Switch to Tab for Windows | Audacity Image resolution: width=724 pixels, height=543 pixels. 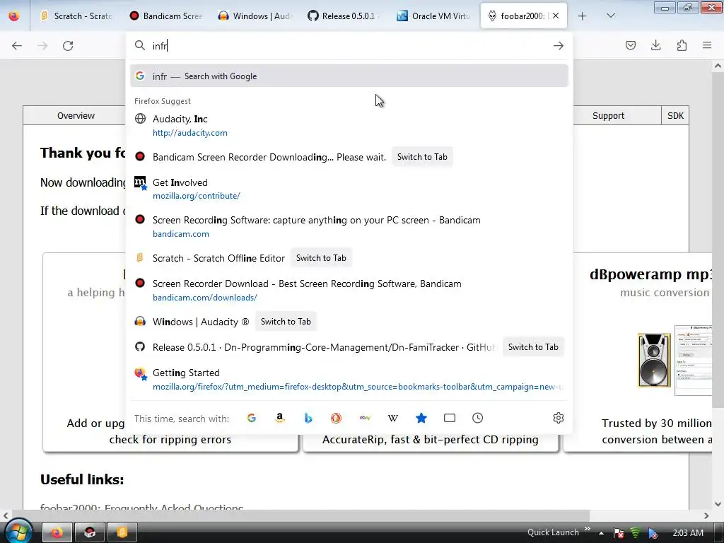286,322
